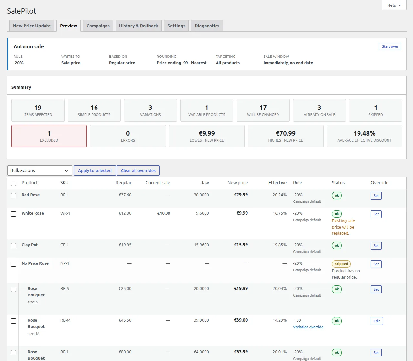This screenshot has height=361, width=413.
Task: Click the Autumn sale campaign title
Action: (x=29, y=46)
